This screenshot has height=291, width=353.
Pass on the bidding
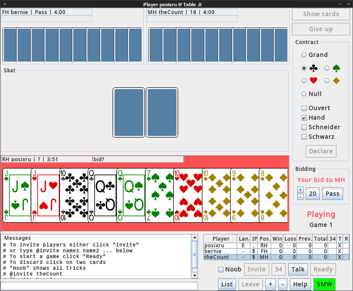pos(333,194)
